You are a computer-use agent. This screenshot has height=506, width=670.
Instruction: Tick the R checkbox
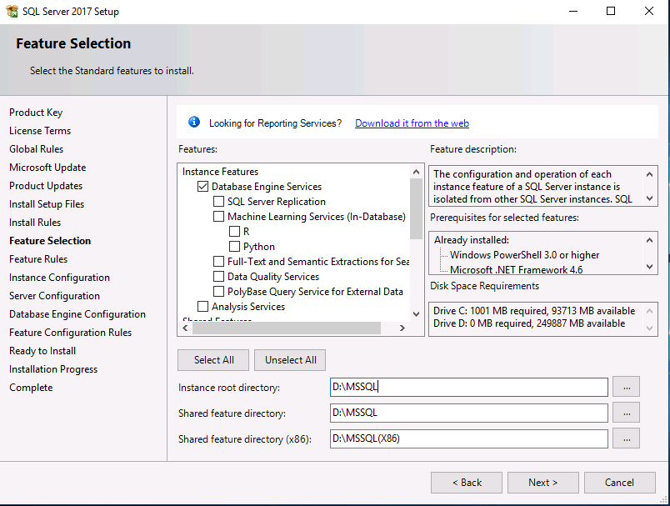pyautogui.click(x=234, y=232)
